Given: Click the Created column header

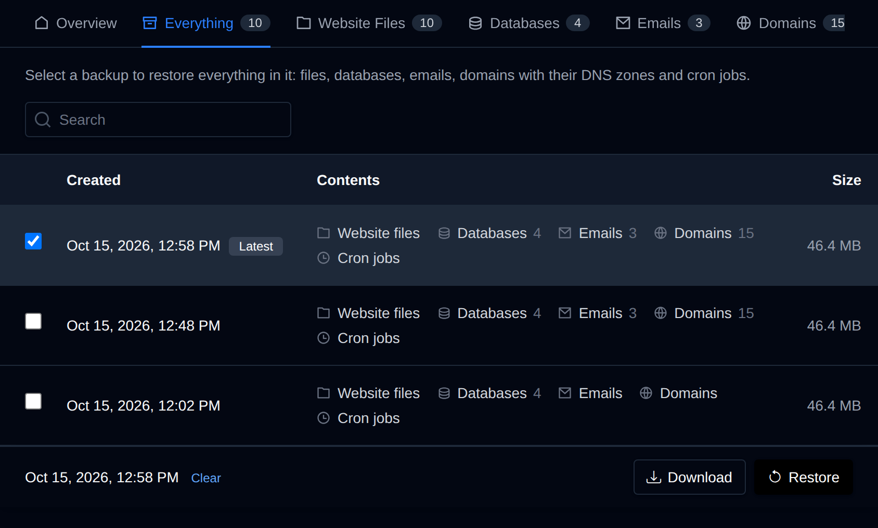Looking at the screenshot, I should click(94, 180).
